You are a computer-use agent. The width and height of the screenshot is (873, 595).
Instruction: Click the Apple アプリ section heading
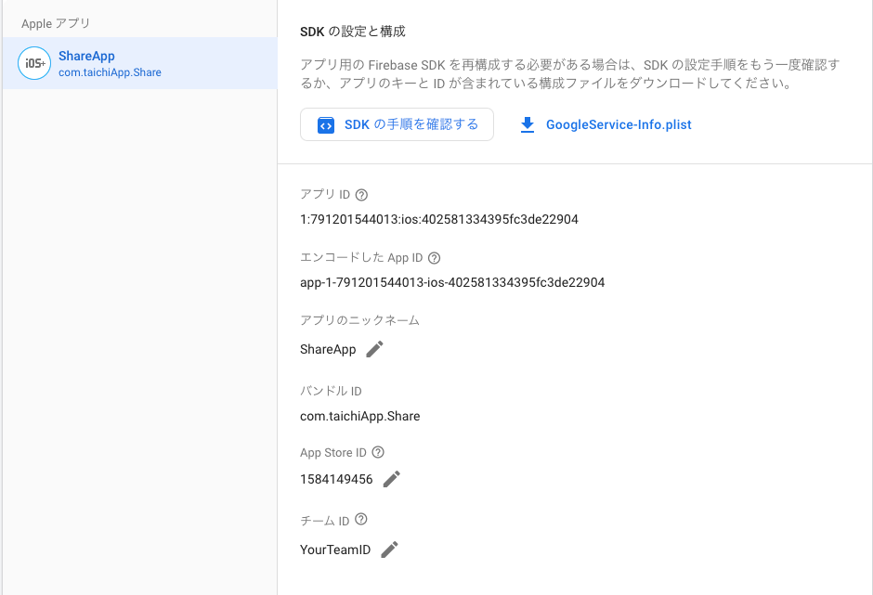click(x=56, y=23)
